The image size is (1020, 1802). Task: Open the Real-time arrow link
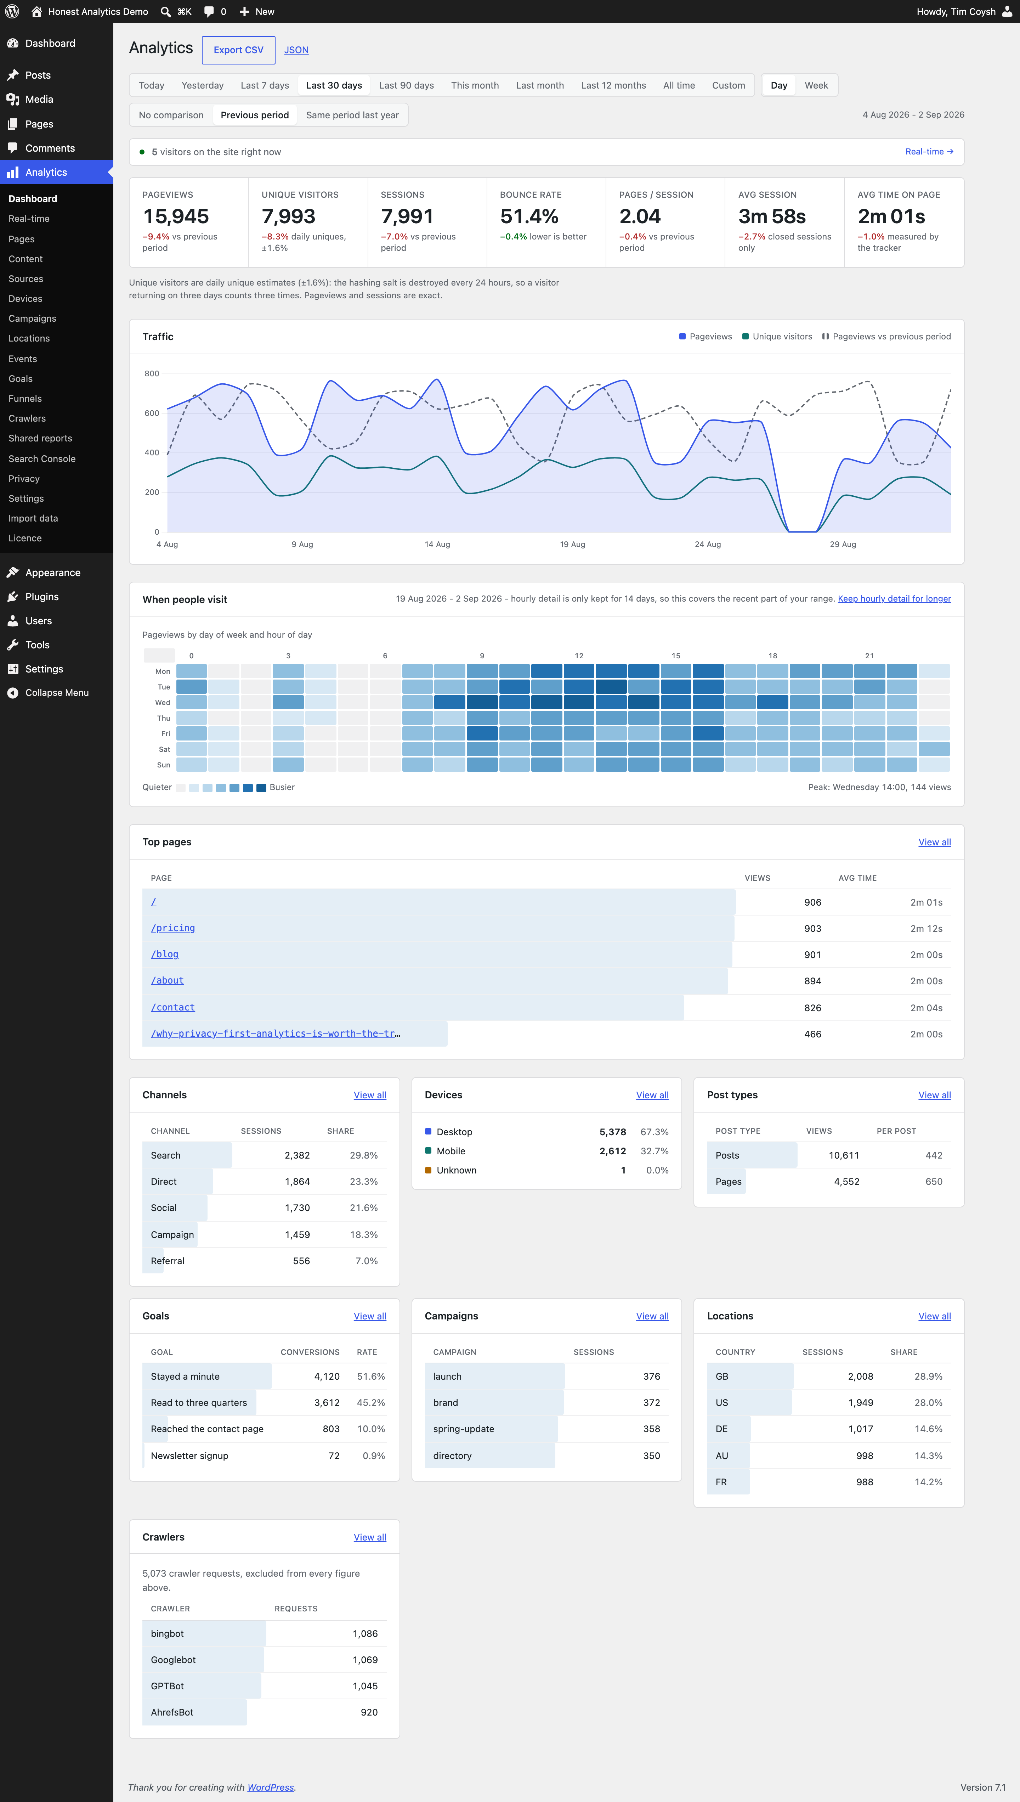click(x=929, y=151)
